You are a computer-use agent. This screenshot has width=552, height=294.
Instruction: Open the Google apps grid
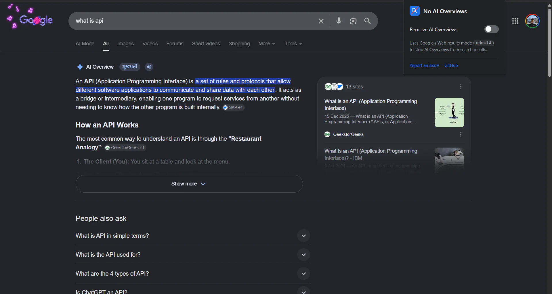click(515, 21)
